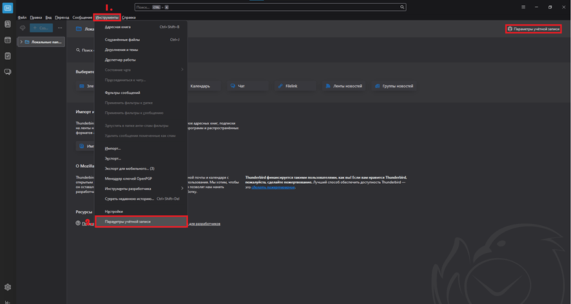Click the Ленты новостей card
This screenshot has width=571, height=304.
(x=344, y=86)
